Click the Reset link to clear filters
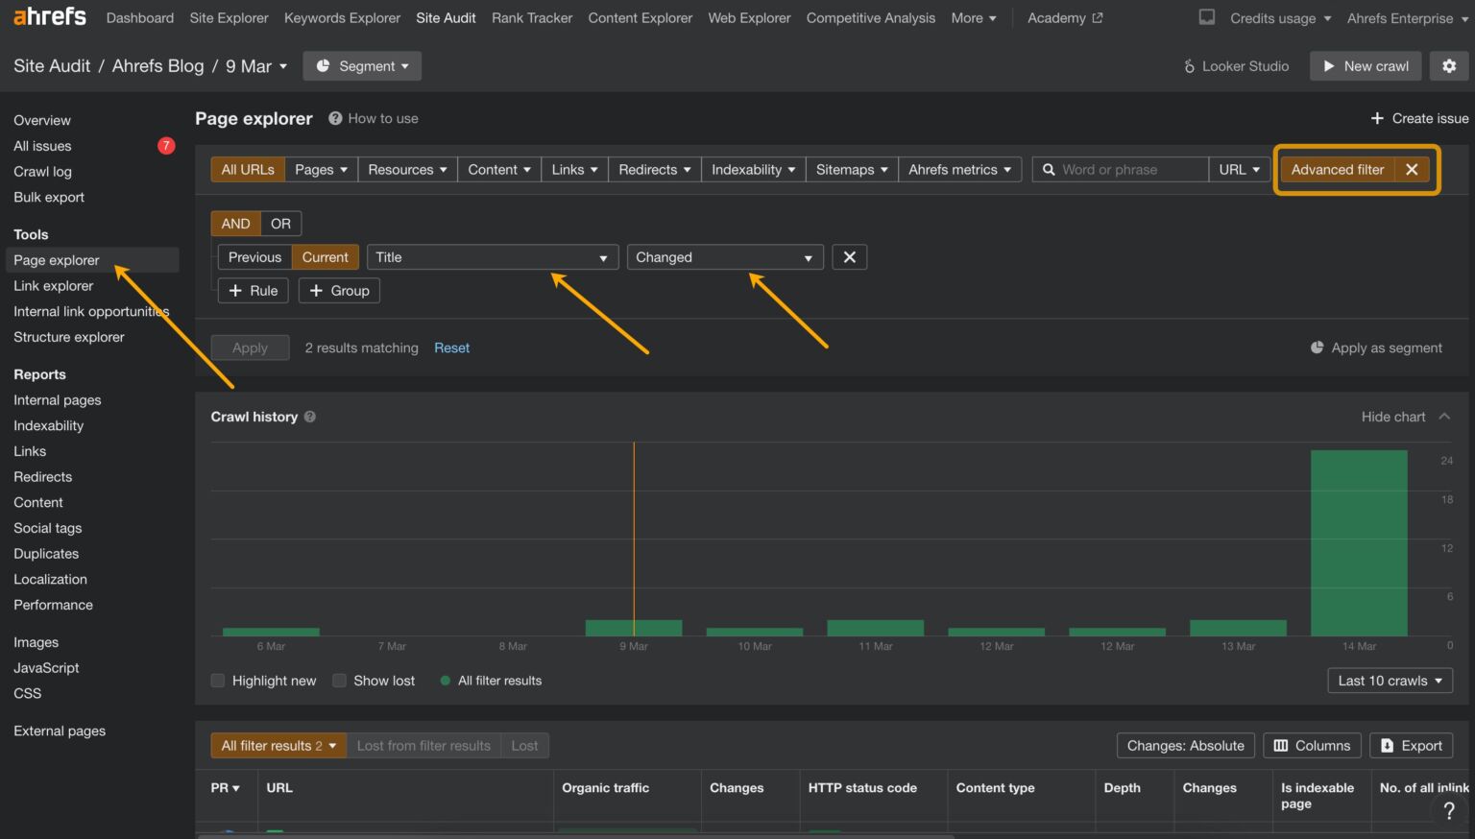This screenshot has width=1475, height=839. click(x=451, y=348)
